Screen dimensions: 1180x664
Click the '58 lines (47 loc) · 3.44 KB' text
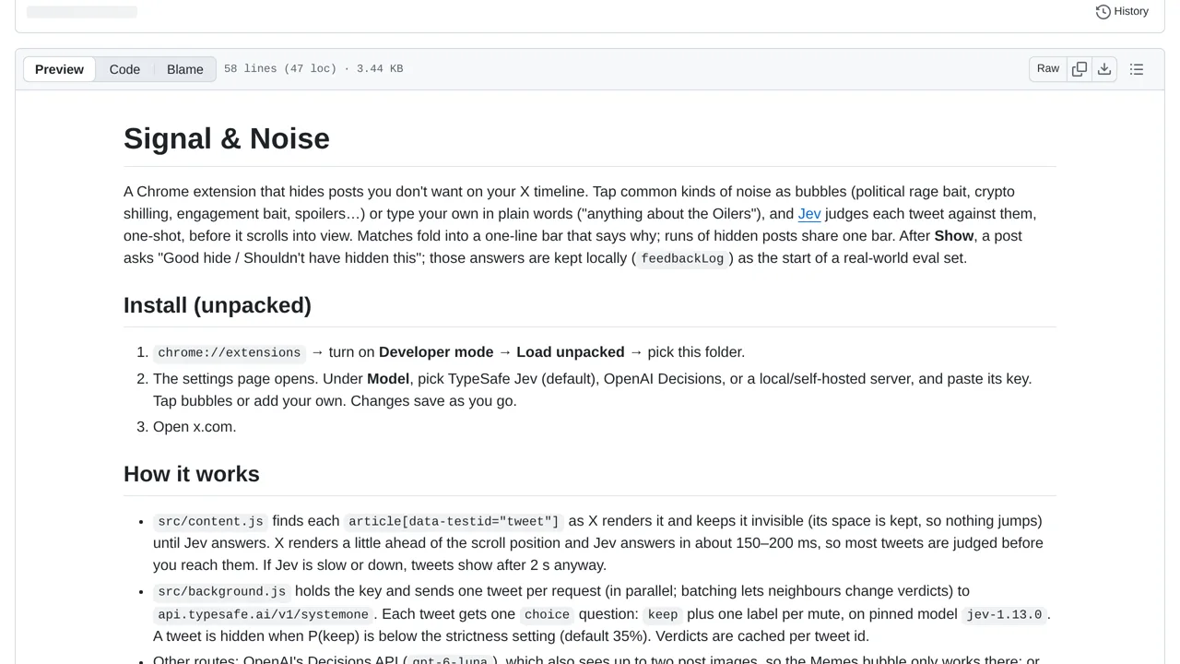tap(313, 69)
